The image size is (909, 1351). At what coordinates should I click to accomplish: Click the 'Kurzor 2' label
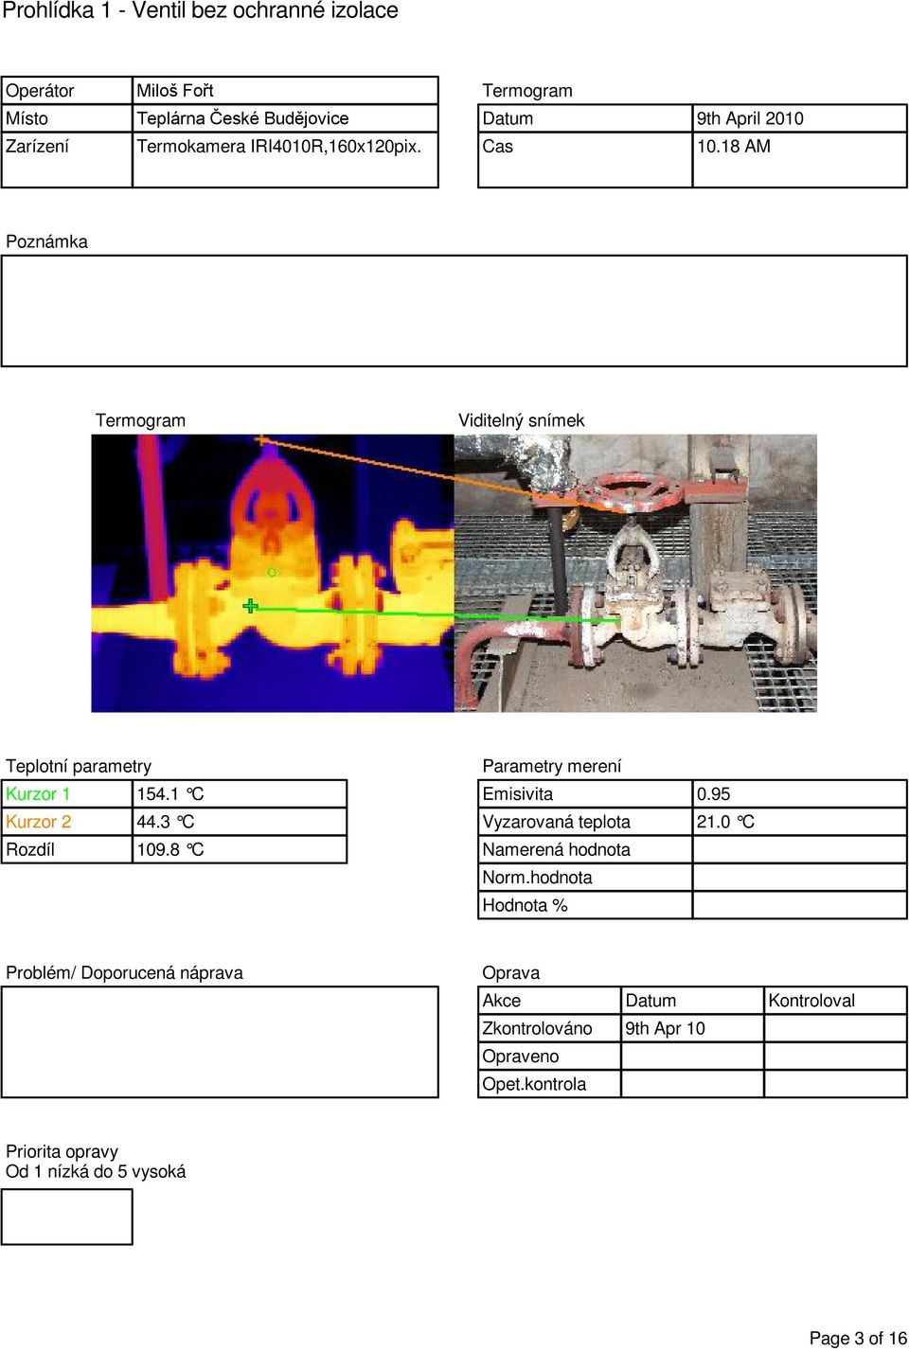39,822
